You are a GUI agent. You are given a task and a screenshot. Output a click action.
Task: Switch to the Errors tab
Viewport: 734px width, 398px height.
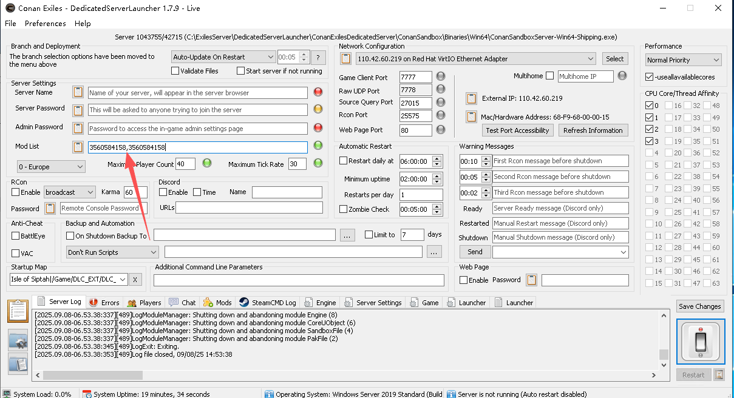click(x=104, y=302)
